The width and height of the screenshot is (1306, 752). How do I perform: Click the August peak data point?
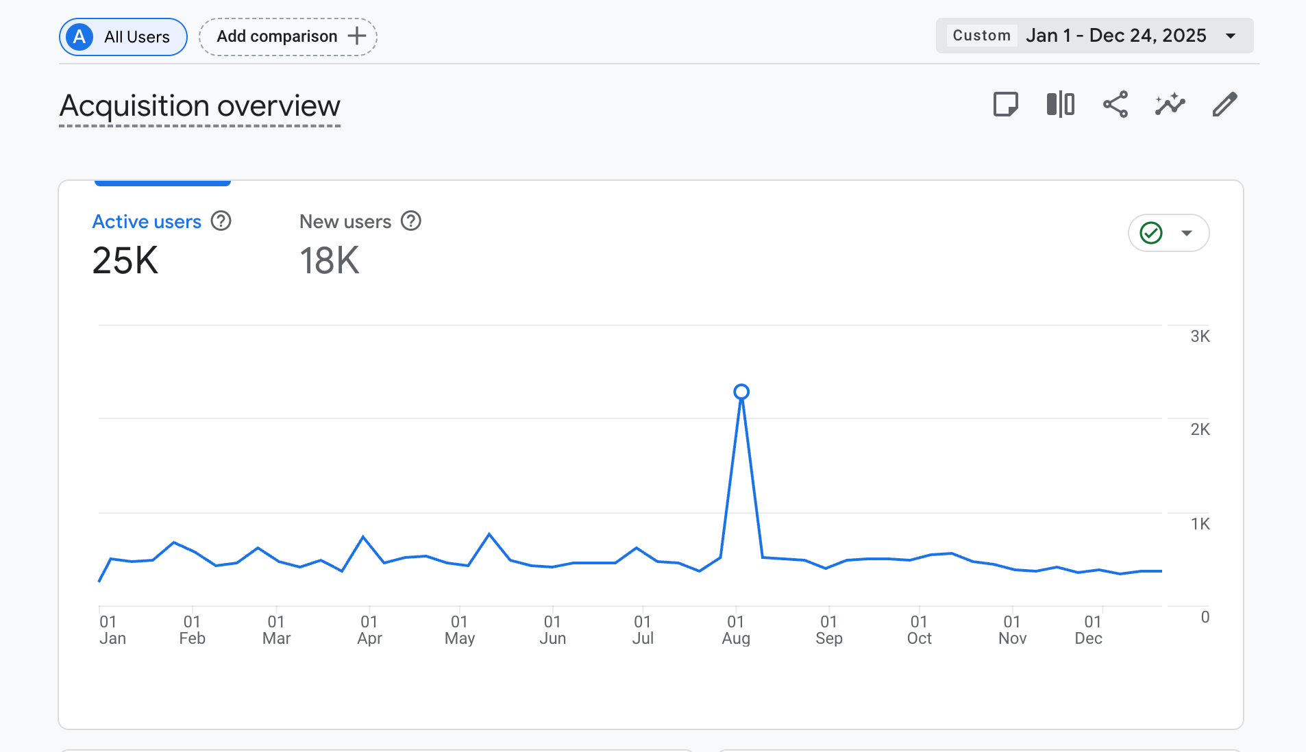pos(741,392)
